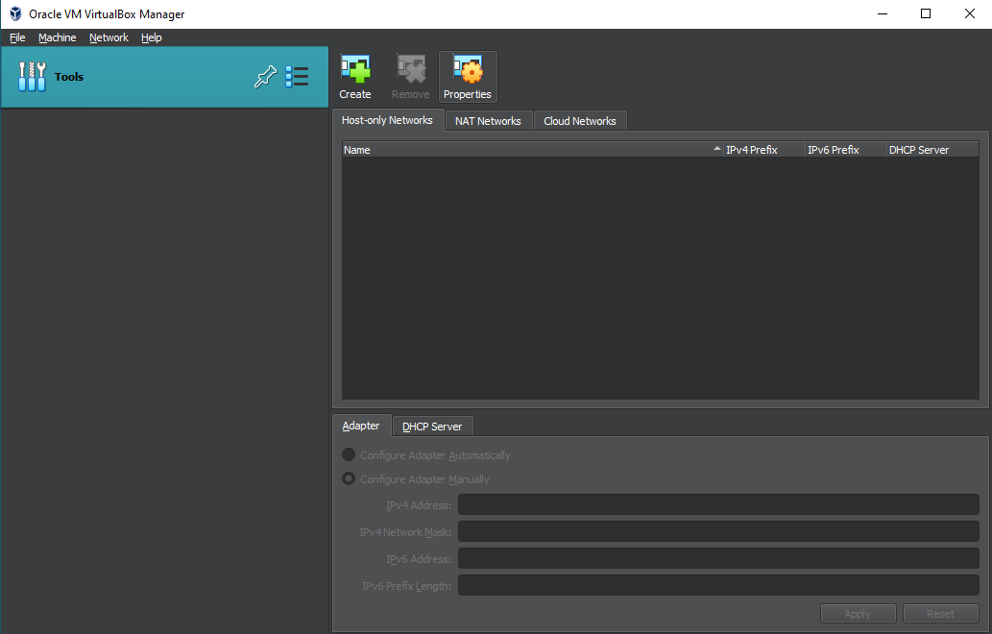Open the File menu
992x634 pixels.
point(17,37)
